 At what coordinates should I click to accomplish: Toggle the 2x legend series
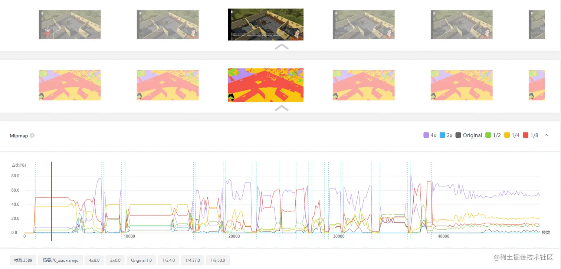tap(446, 135)
